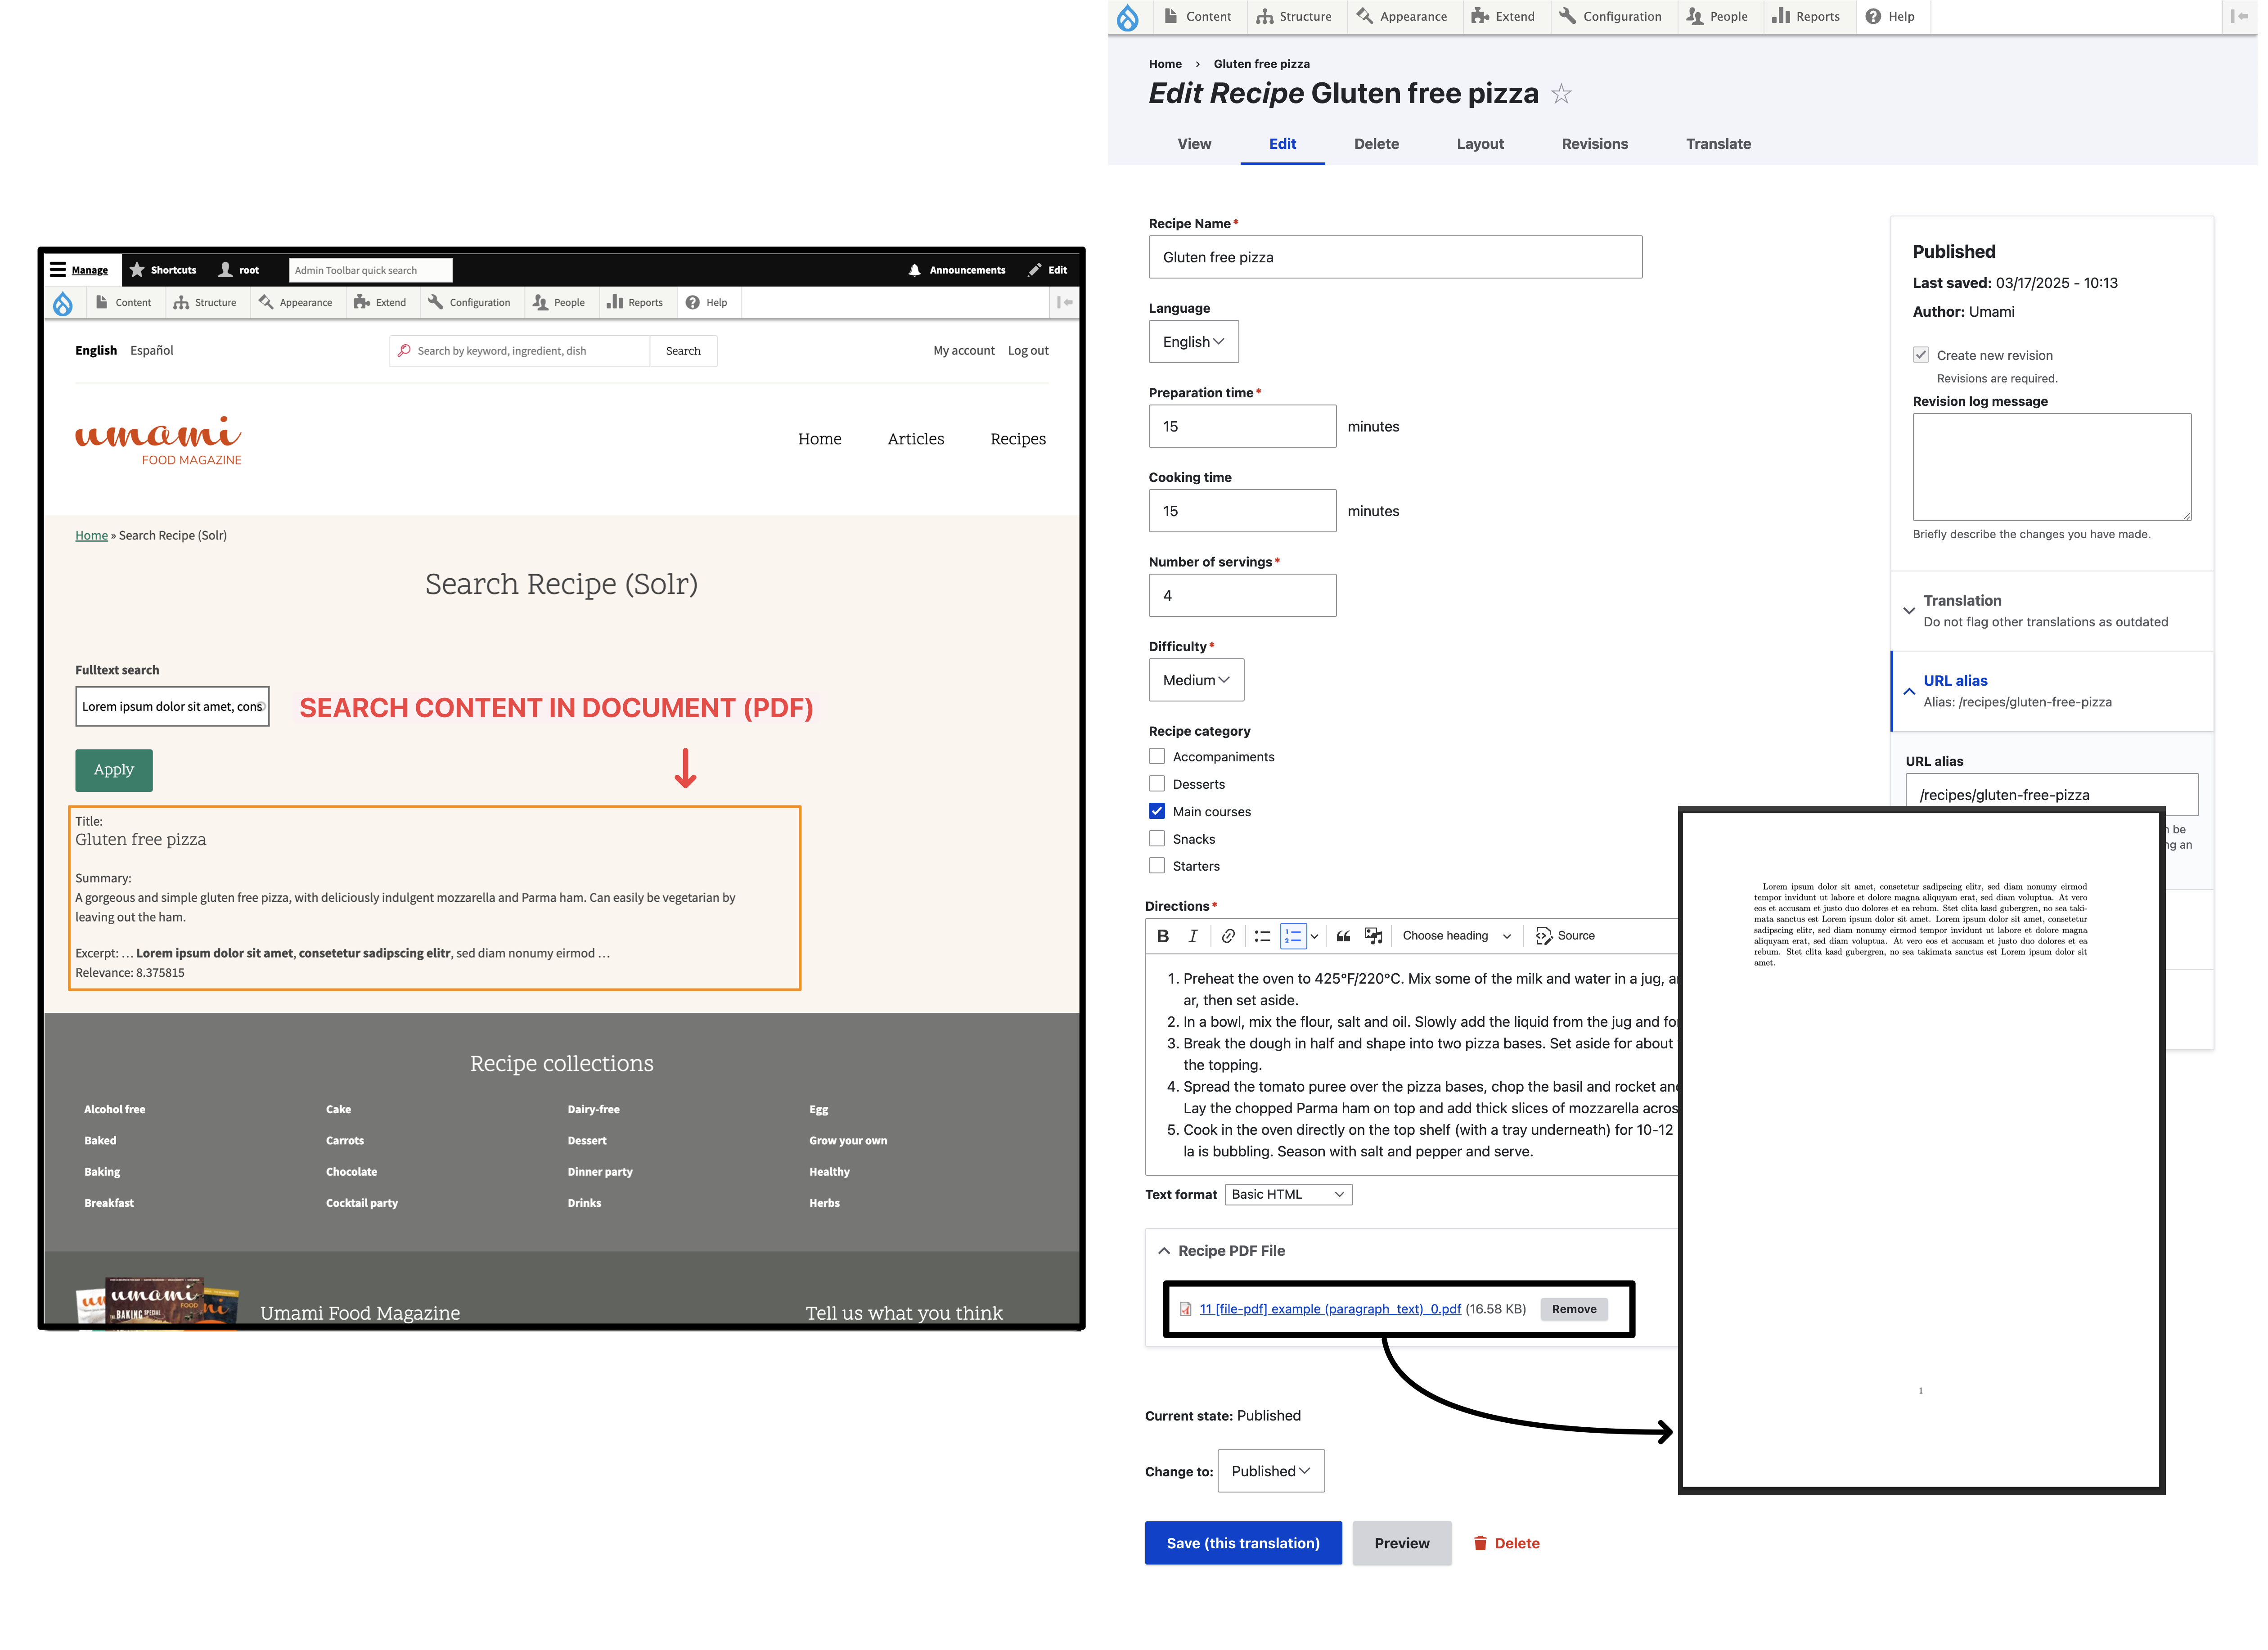Open the insert media icon
Image resolution: width=2268 pixels, height=1650 pixels.
1374,936
